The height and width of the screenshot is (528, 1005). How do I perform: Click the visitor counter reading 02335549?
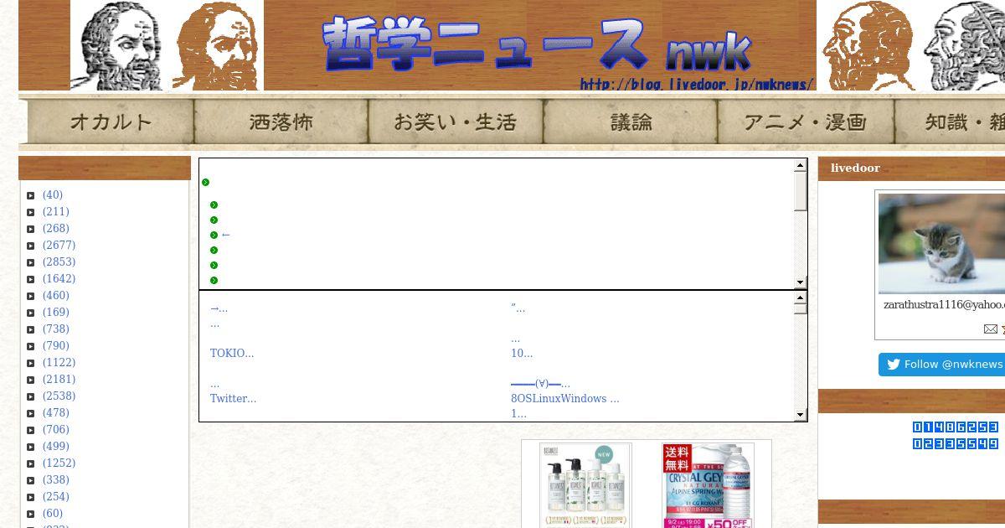tap(956, 444)
